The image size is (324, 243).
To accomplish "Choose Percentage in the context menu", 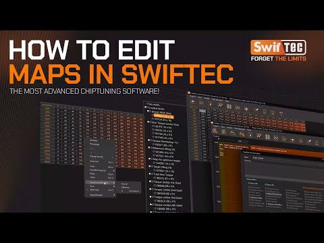I will point(94,144).
